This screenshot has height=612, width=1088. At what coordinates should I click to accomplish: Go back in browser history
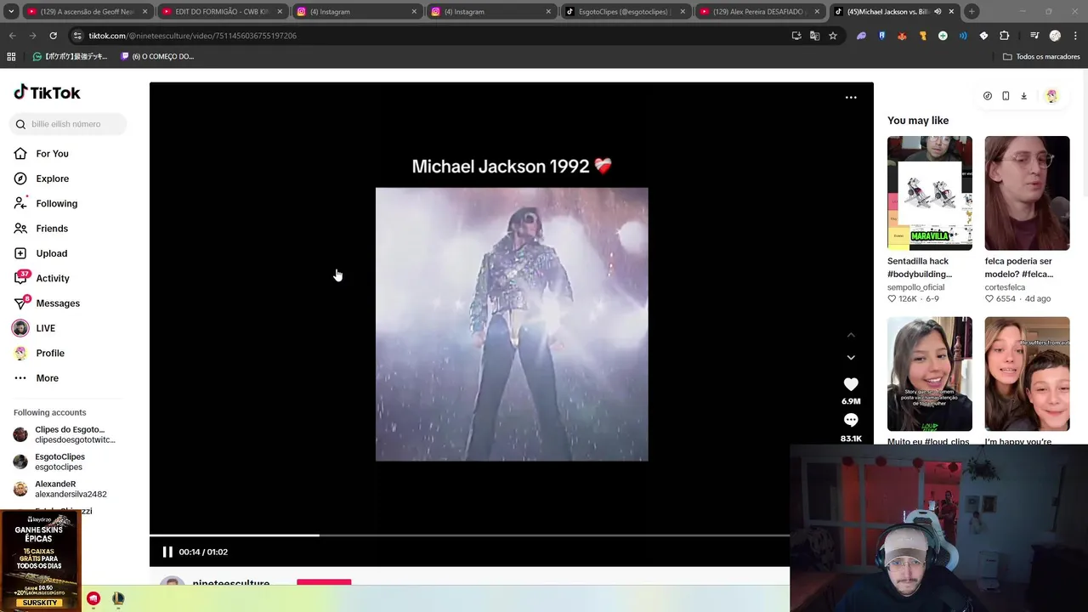pos(12,36)
